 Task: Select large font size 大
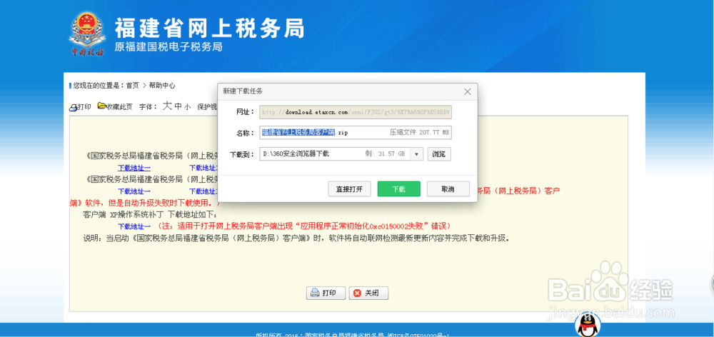point(167,106)
